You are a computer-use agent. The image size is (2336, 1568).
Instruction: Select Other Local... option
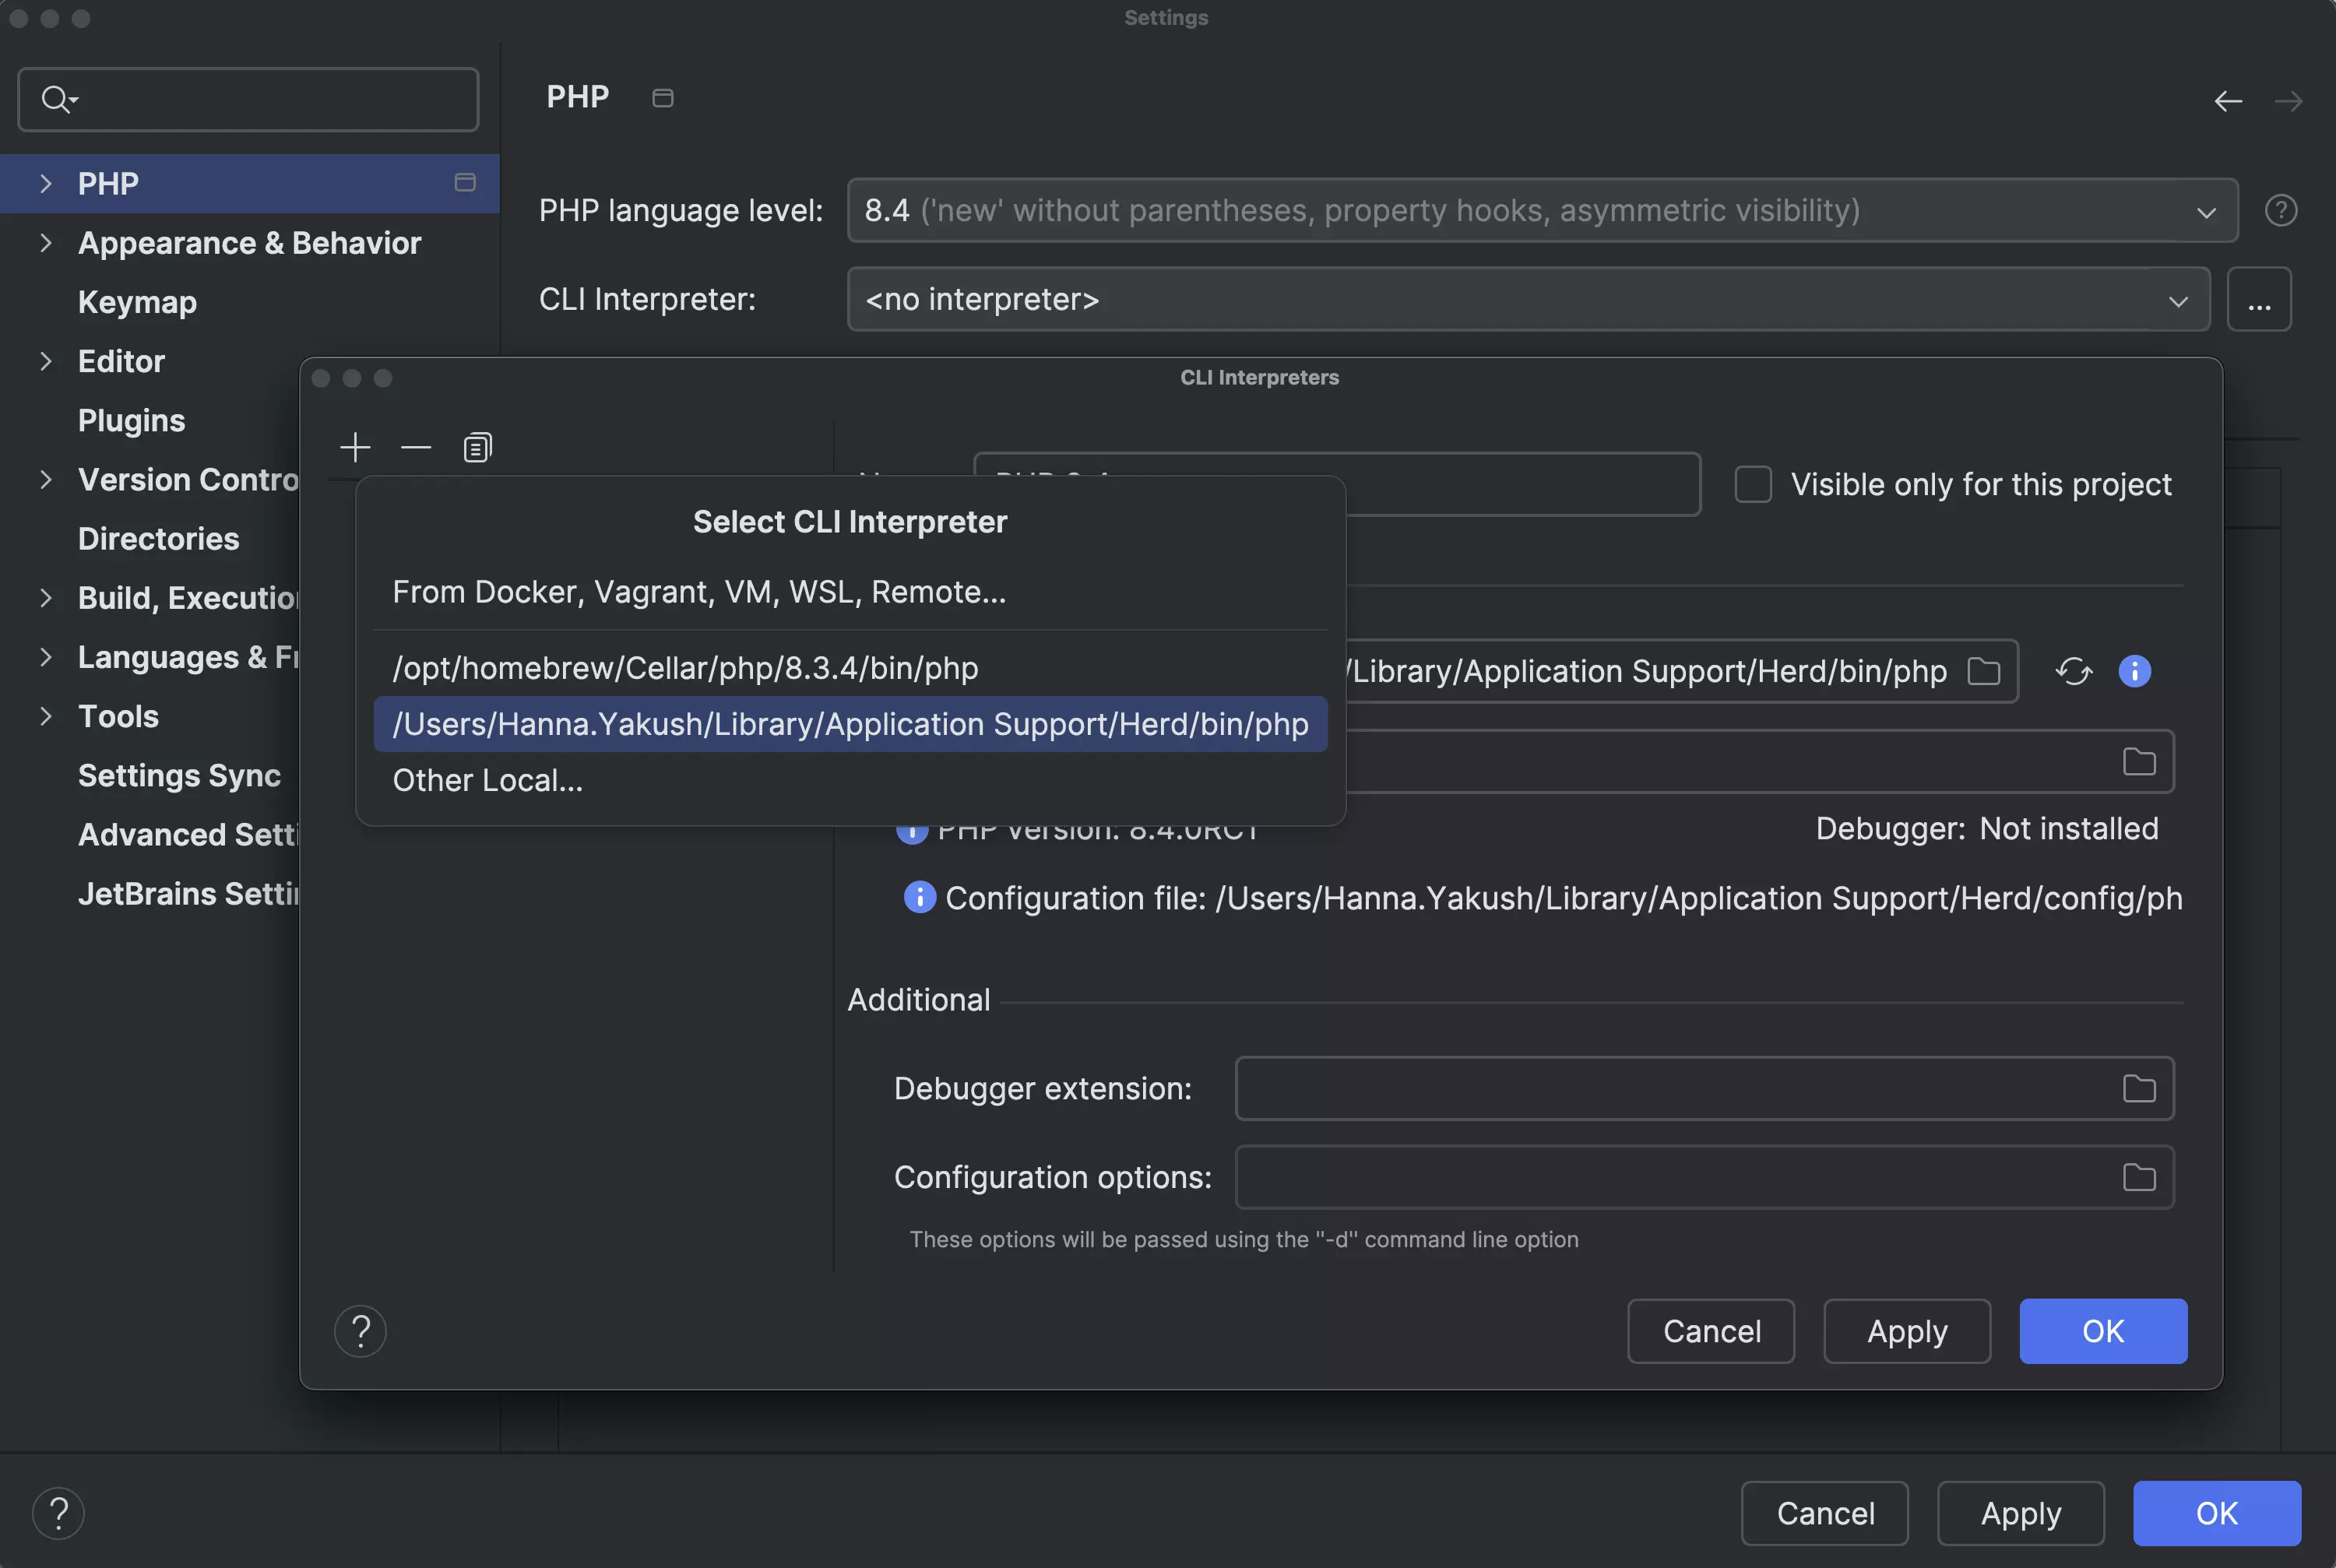[487, 780]
